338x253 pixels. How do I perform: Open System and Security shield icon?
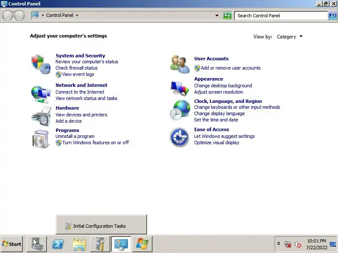pyautogui.click(x=41, y=65)
